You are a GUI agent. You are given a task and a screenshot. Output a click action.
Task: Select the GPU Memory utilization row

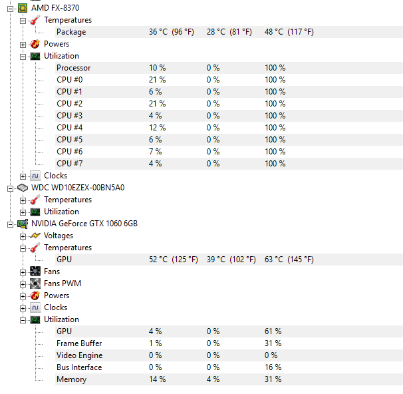(x=229, y=379)
